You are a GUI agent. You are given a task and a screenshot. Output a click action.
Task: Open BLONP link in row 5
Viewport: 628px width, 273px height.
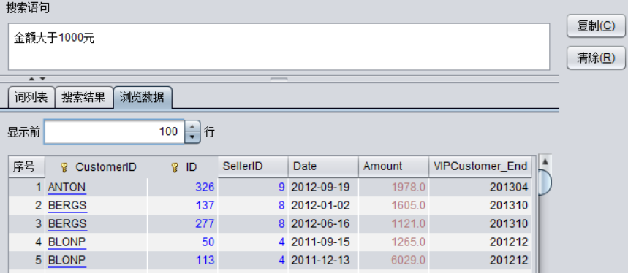(67, 261)
